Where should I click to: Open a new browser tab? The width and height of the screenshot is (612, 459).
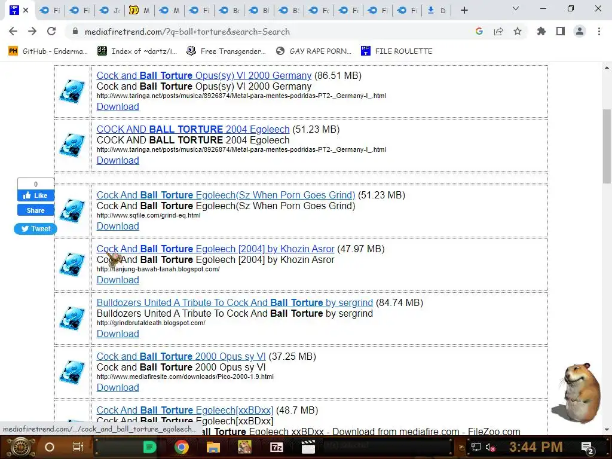click(x=464, y=11)
